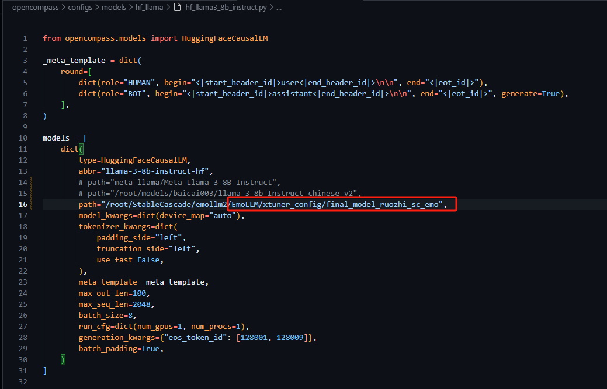
Task: Click the chevron between models and hf_llama
Action: [x=130, y=8]
